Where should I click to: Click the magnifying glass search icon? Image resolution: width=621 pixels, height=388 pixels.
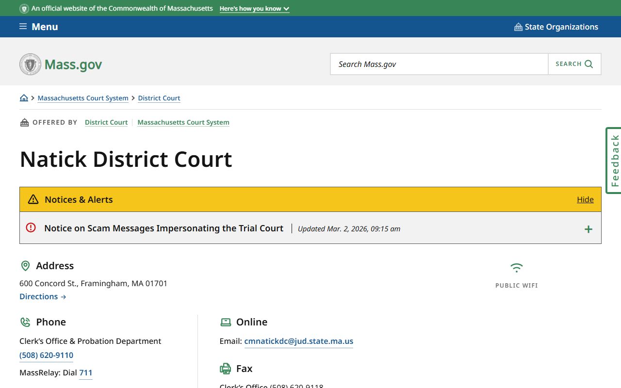tap(588, 64)
